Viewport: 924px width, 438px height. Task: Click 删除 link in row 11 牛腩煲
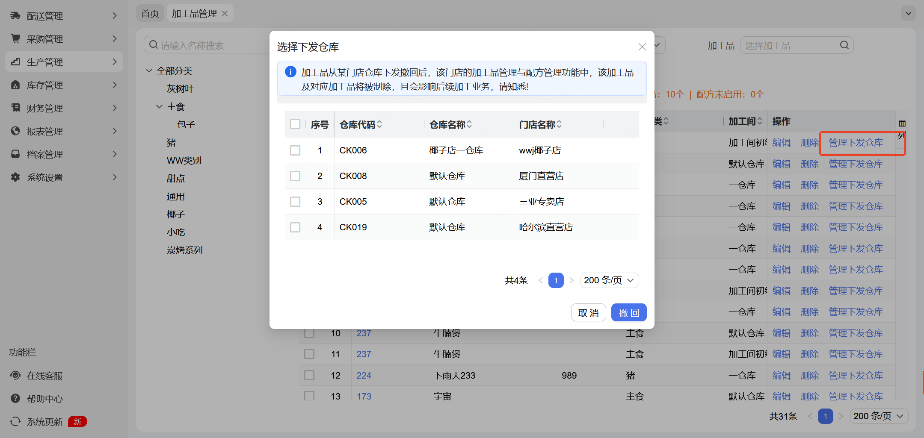(x=810, y=354)
